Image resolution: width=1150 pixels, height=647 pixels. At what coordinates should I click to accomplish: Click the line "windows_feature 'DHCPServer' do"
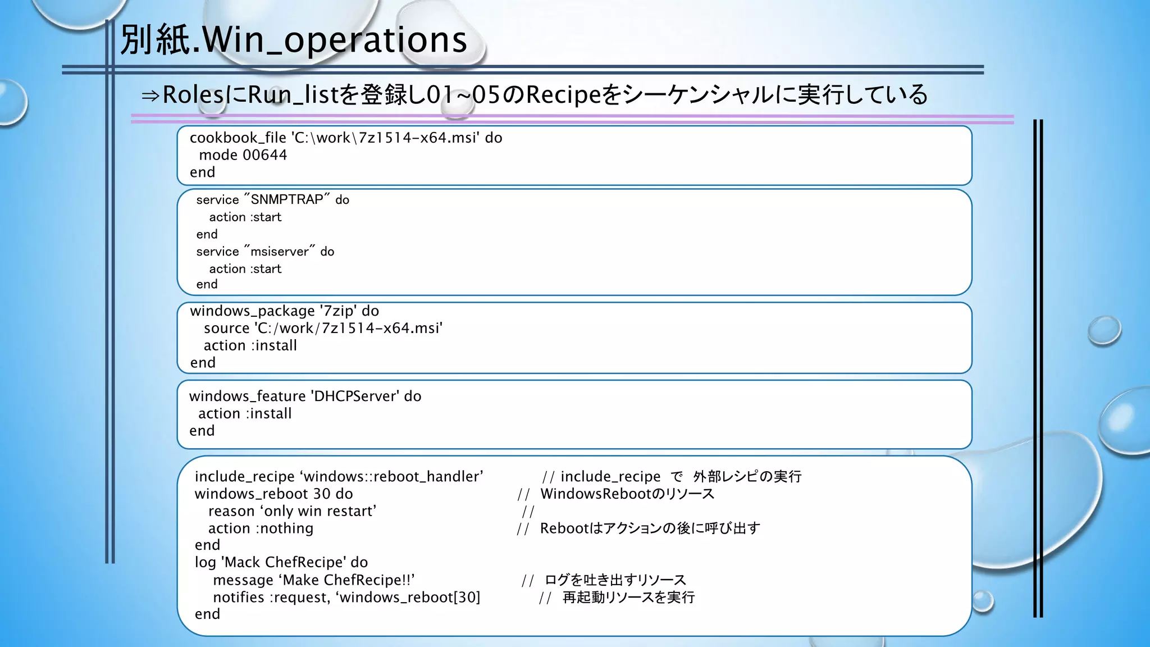tap(305, 396)
